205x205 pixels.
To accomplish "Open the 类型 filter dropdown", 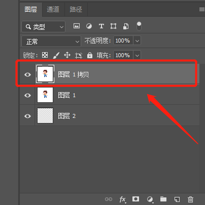I will (x=44, y=27).
